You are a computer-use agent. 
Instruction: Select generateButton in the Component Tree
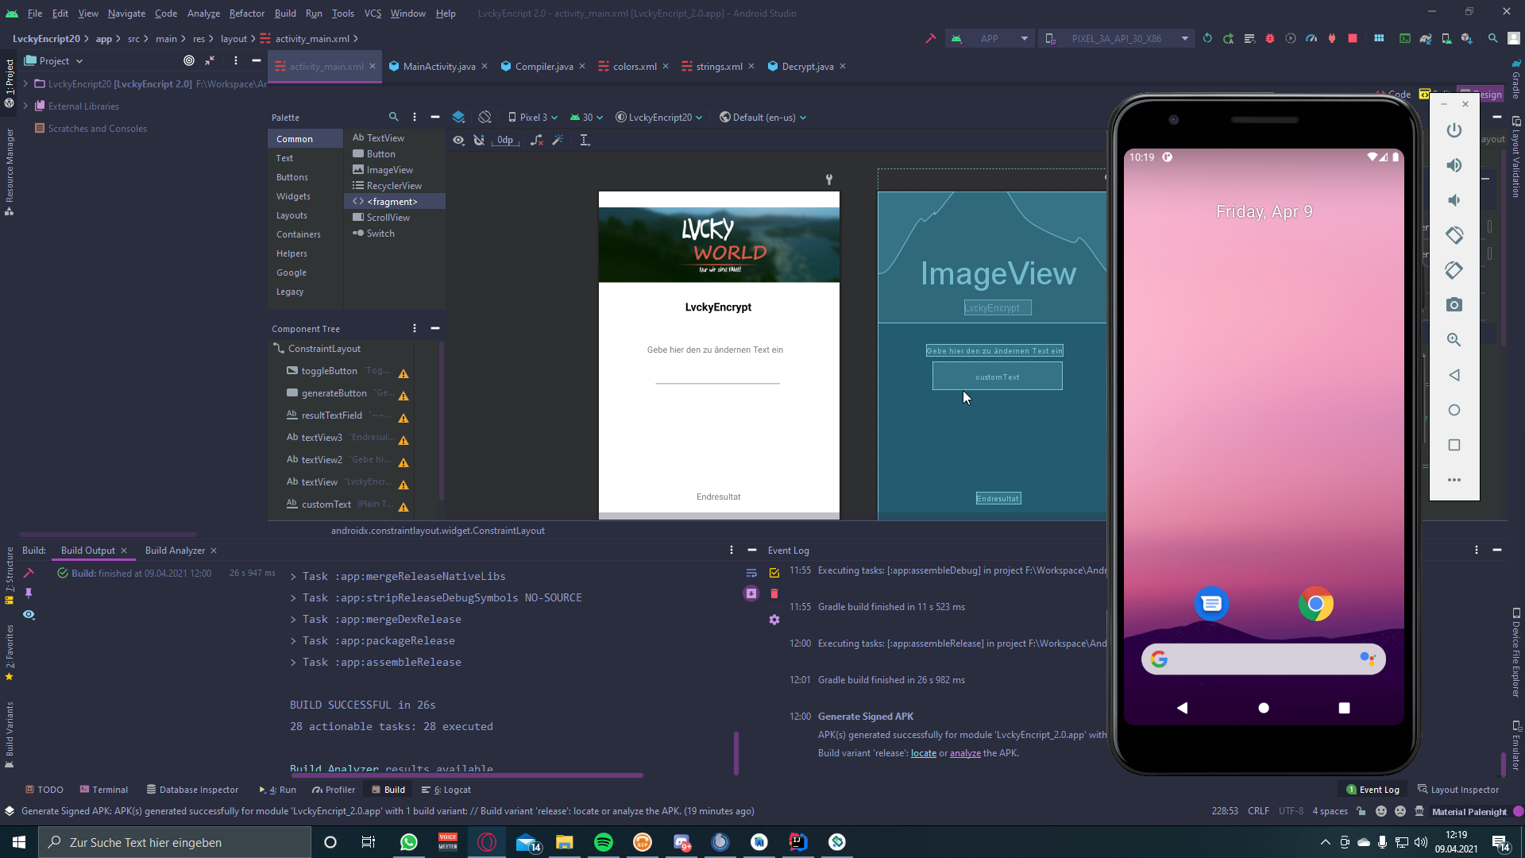pyautogui.click(x=334, y=393)
